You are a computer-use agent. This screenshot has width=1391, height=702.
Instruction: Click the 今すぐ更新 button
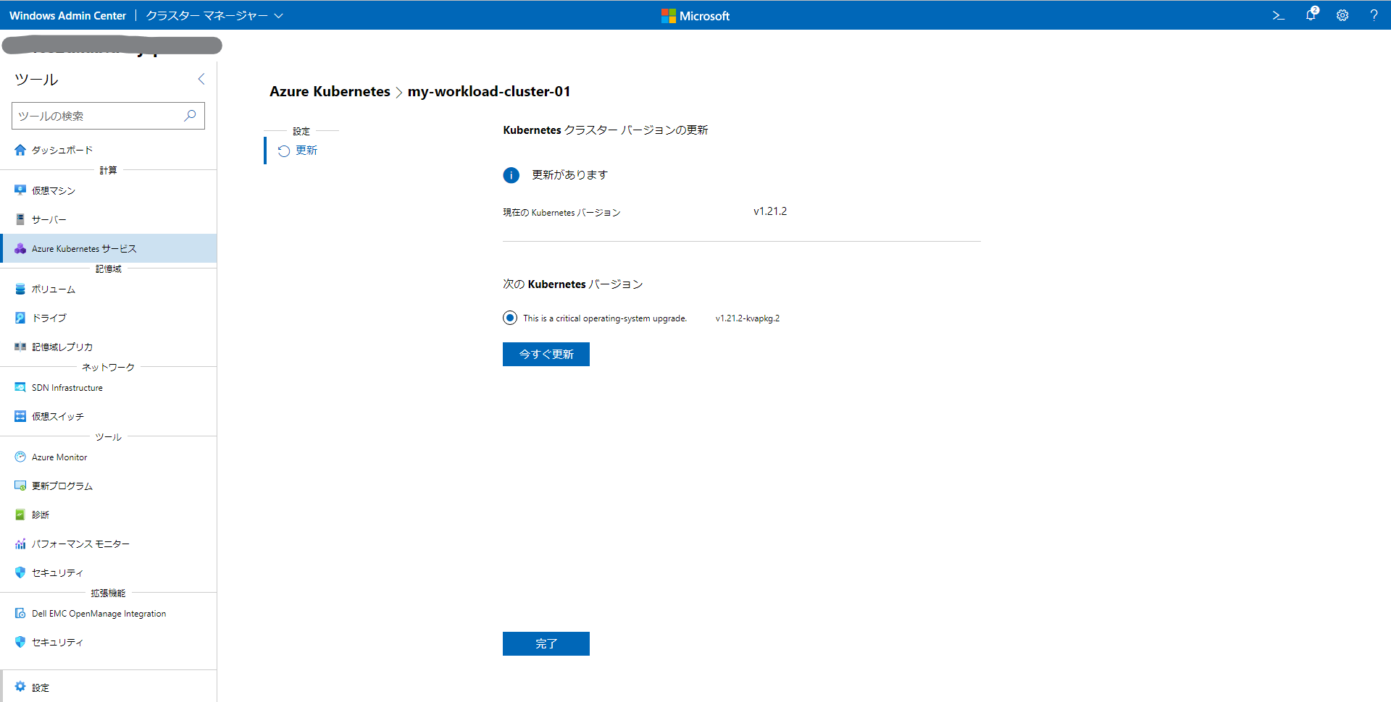546,354
